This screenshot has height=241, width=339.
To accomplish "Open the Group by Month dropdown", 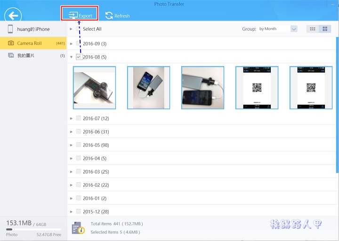I will point(294,29).
